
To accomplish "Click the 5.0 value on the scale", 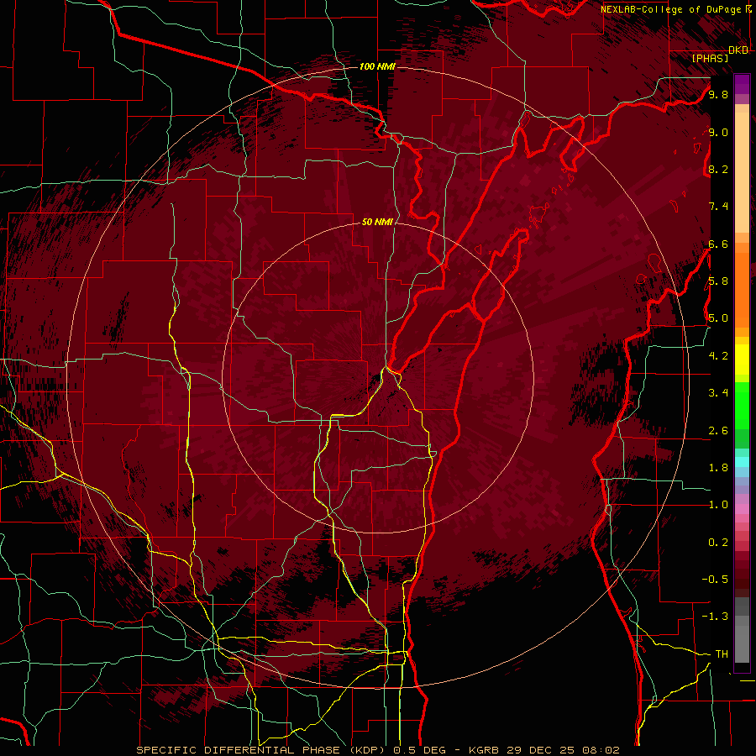I will (718, 318).
